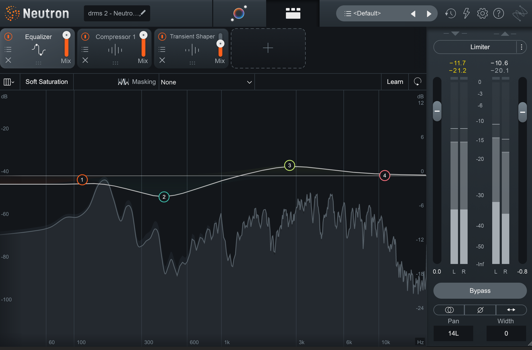Click the input gain slider handle
The width and height of the screenshot is (532, 350).
click(437, 111)
